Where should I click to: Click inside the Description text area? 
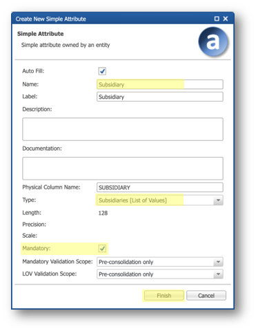point(123,129)
